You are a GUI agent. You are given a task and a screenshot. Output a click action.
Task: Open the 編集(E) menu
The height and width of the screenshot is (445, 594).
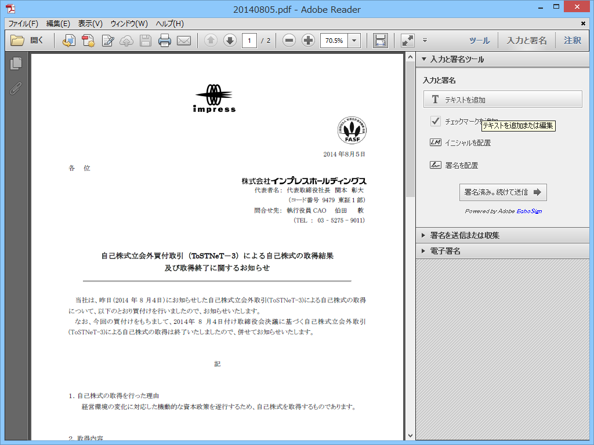58,23
